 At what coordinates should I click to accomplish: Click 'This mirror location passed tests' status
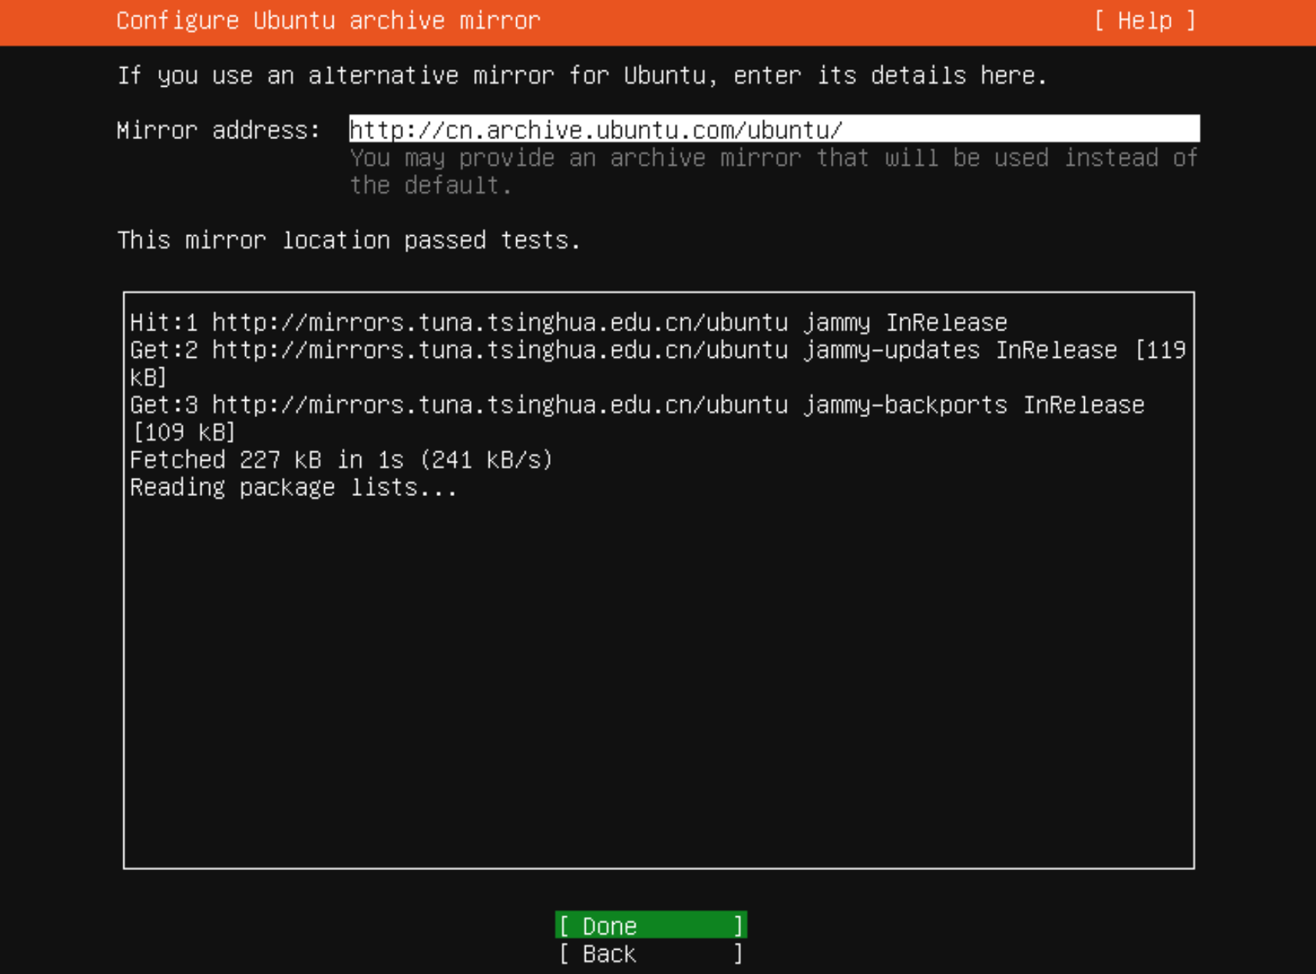pos(348,241)
